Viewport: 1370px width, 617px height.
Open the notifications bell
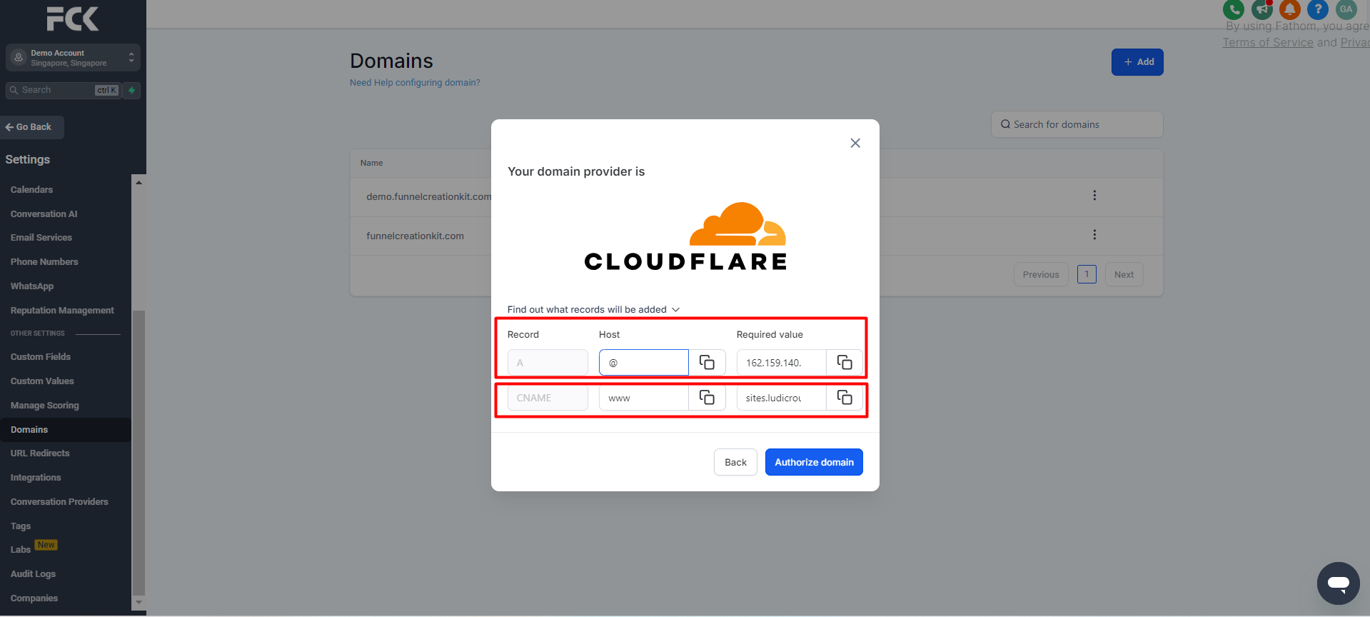click(1289, 9)
